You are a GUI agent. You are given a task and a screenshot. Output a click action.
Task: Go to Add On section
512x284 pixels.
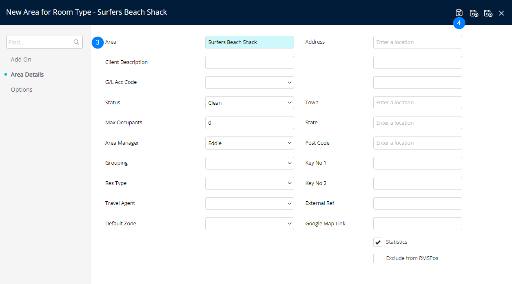tap(21, 59)
